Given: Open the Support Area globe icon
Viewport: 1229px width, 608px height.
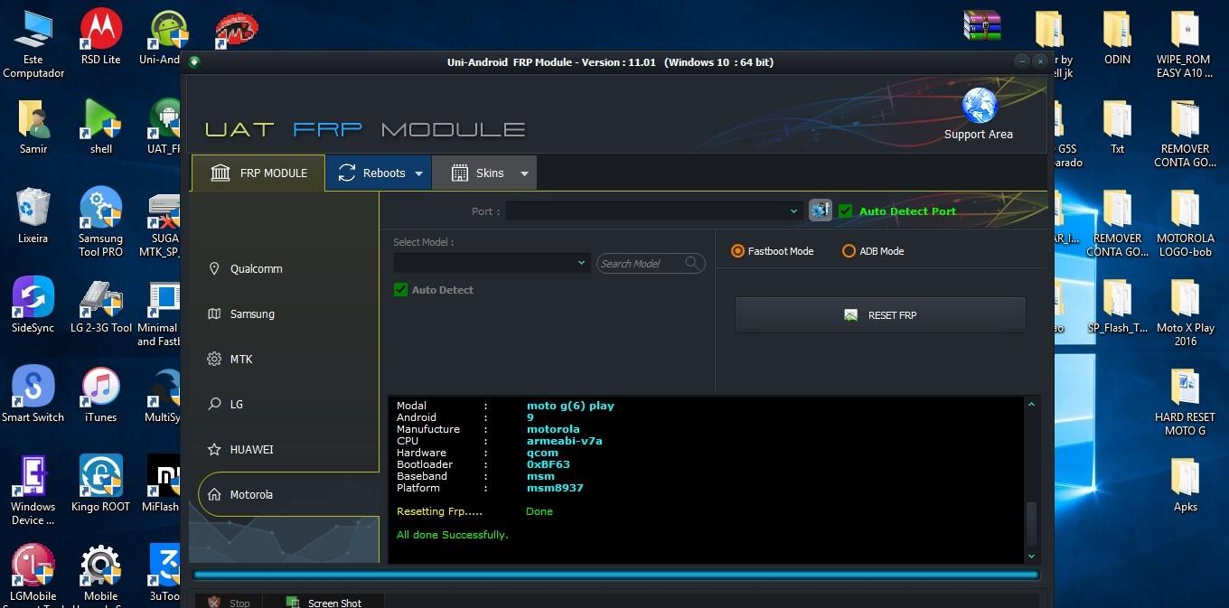Looking at the screenshot, I should point(979,106).
